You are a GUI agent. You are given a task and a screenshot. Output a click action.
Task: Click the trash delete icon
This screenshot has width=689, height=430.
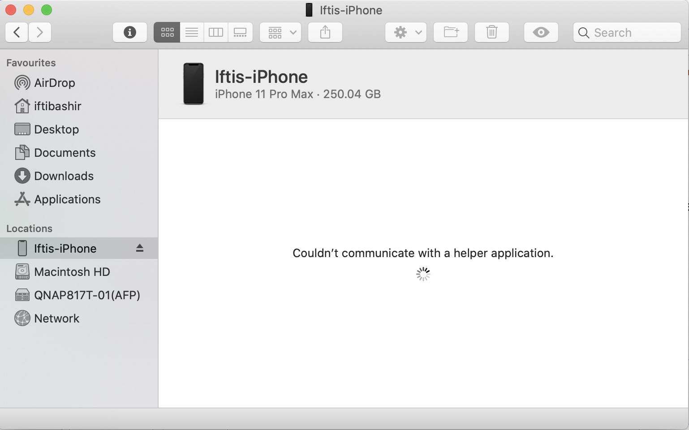(491, 32)
